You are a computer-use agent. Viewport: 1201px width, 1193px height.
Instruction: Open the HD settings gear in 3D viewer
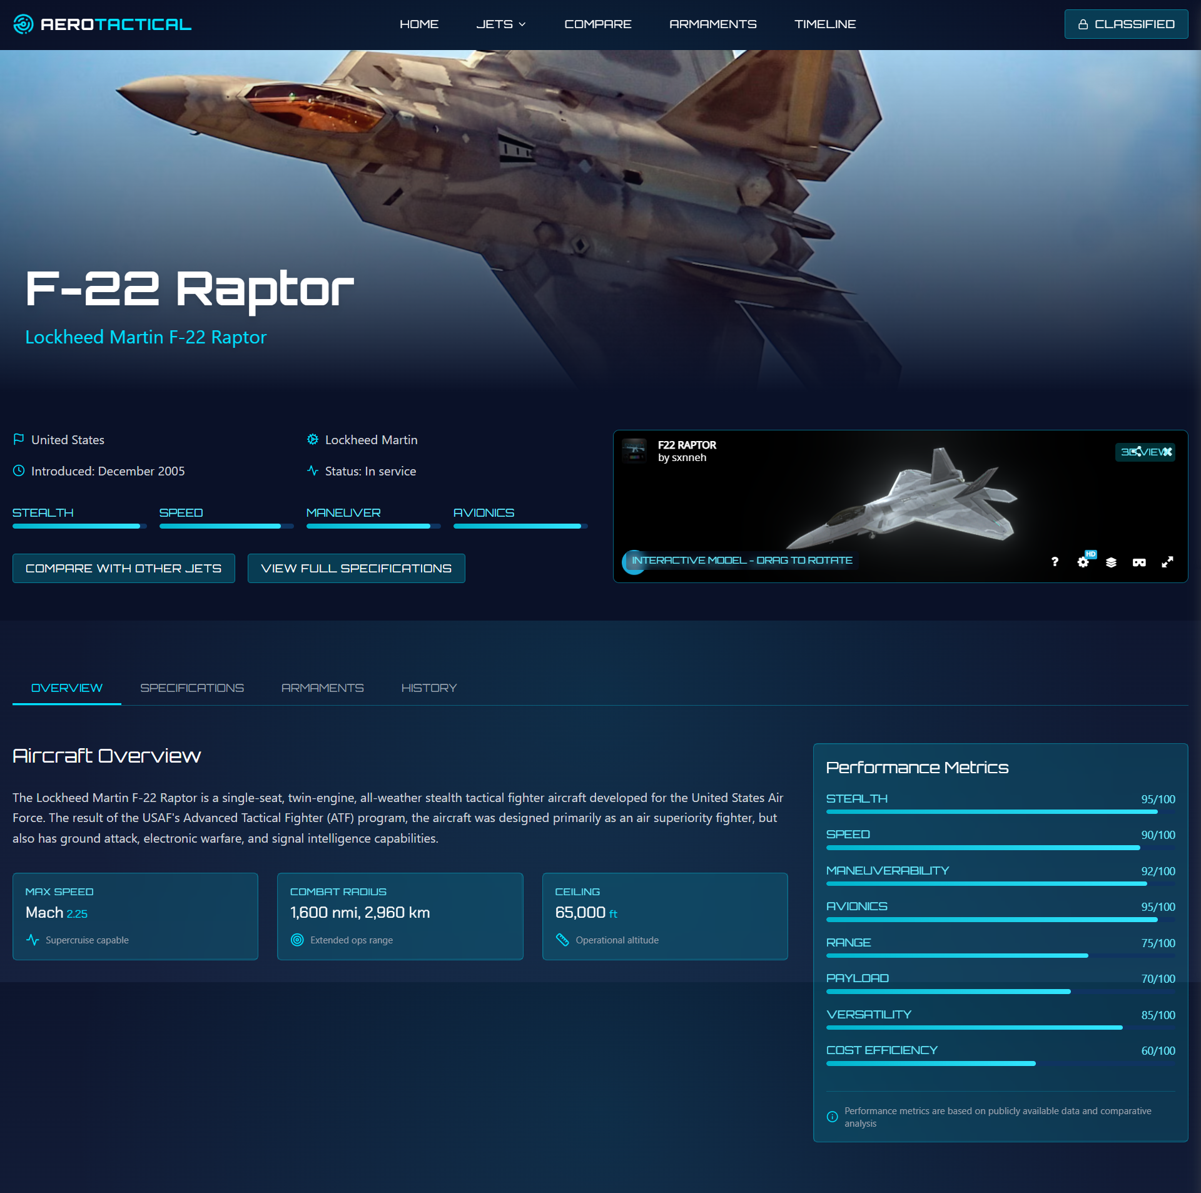tap(1083, 562)
